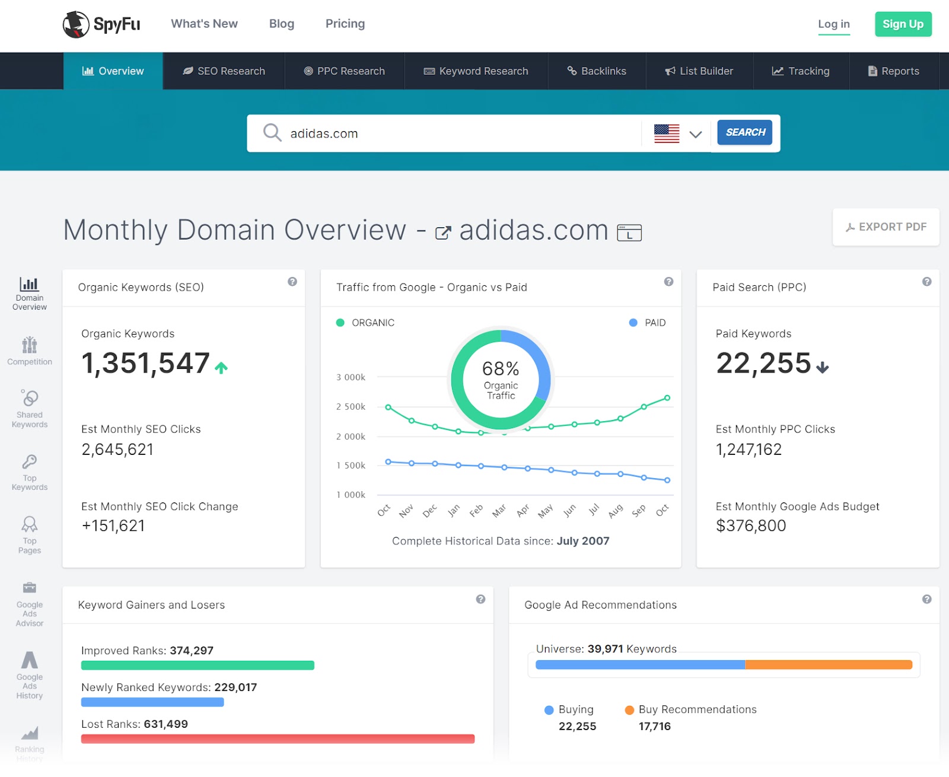Toggle the ORGANIC series in the traffic chart
This screenshot has height=777, width=949.
tap(366, 323)
